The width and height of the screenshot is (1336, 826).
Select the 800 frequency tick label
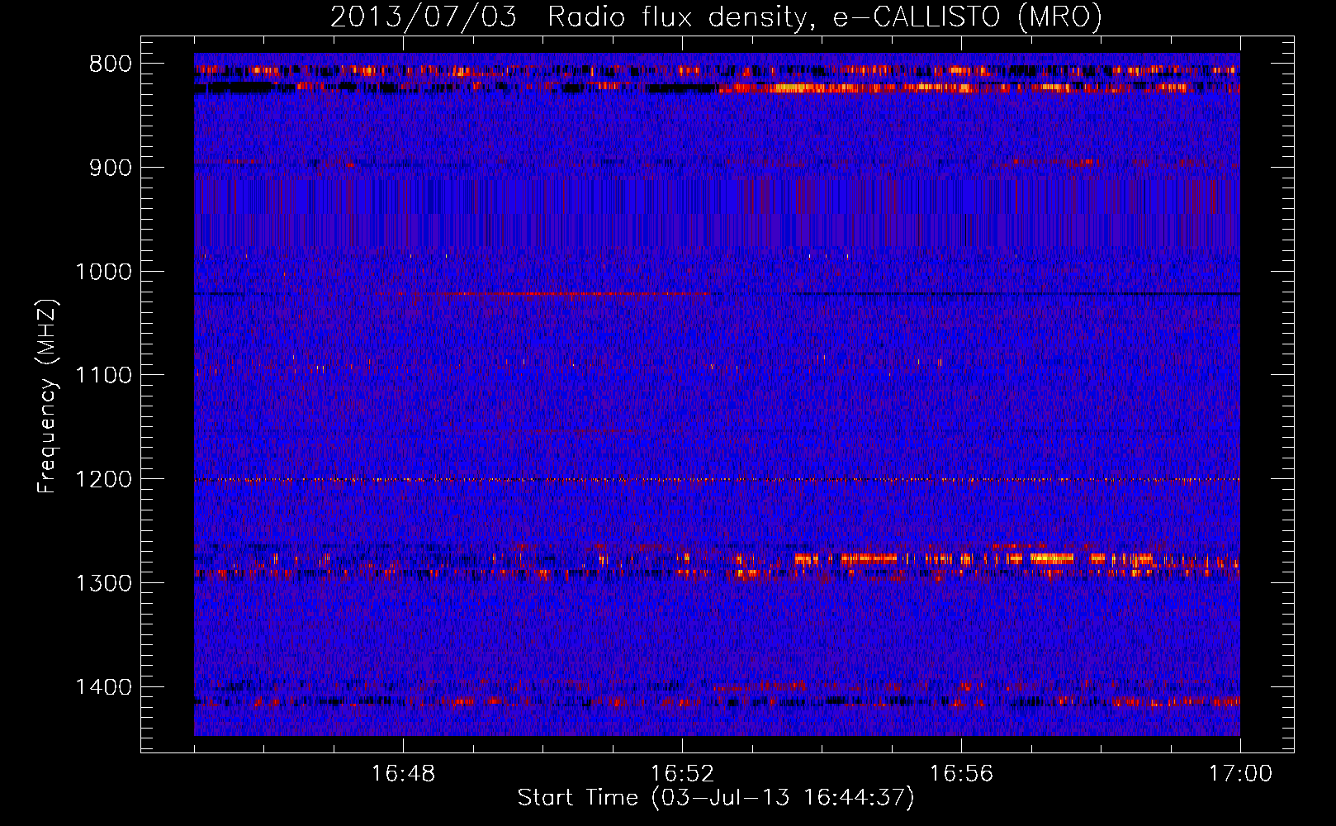click(x=111, y=64)
